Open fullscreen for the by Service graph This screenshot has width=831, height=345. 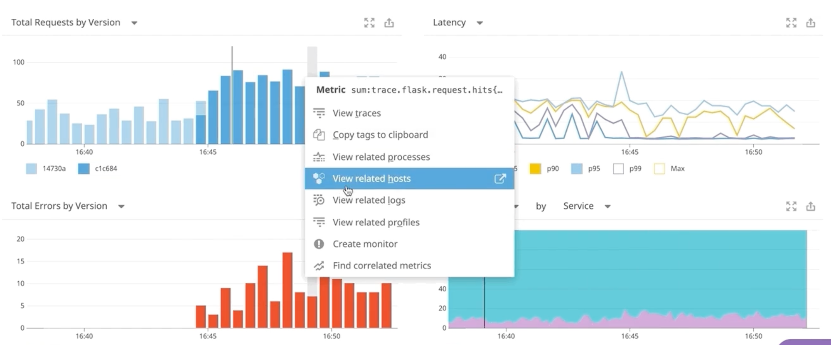pos(791,206)
